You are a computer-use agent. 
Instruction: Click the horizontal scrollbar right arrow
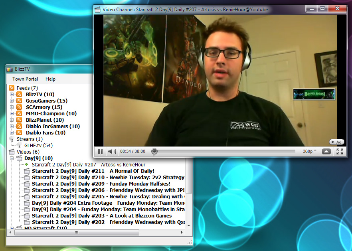click(182, 232)
